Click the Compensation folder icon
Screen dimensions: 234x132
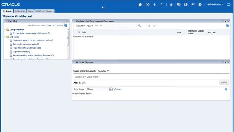tap(8, 30)
